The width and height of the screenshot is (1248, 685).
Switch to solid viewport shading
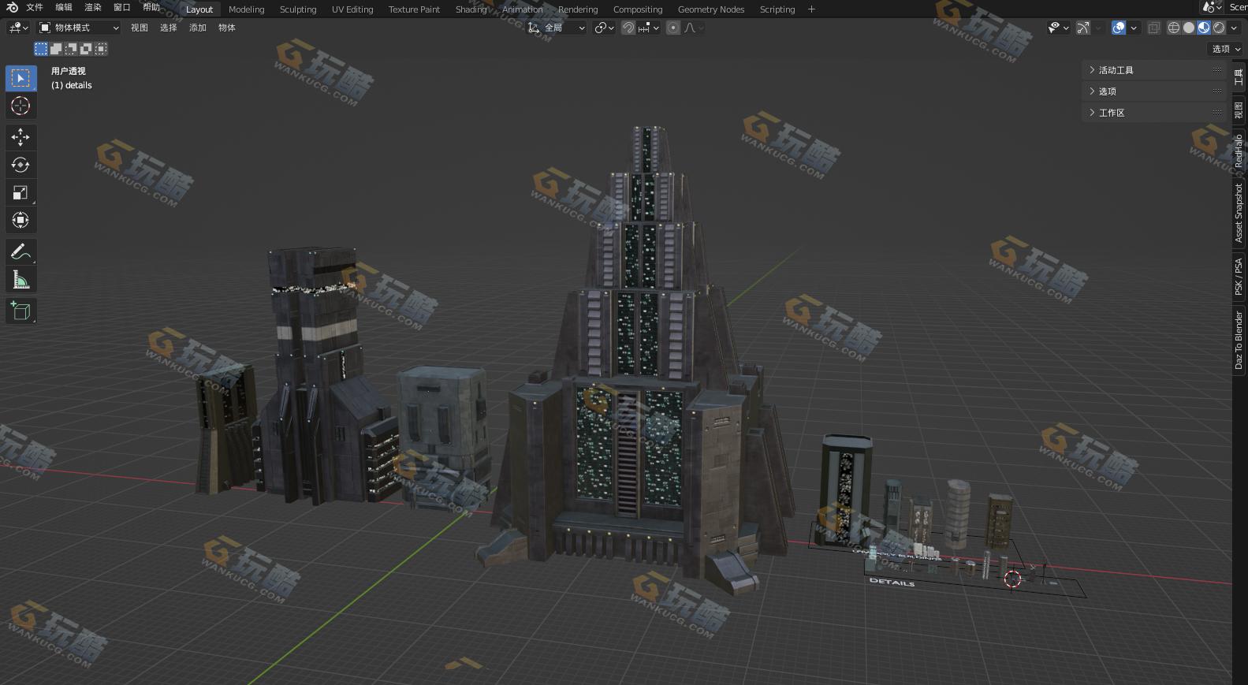[x=1189, y=28]
